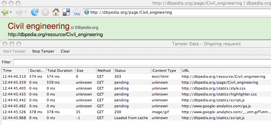Viewport: 271px width, 125px height.
Task: Sort by the Status column header
Action: tap(132, 71)
